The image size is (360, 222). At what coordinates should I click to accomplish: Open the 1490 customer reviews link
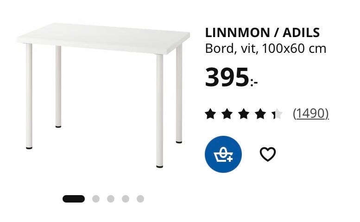311,114
